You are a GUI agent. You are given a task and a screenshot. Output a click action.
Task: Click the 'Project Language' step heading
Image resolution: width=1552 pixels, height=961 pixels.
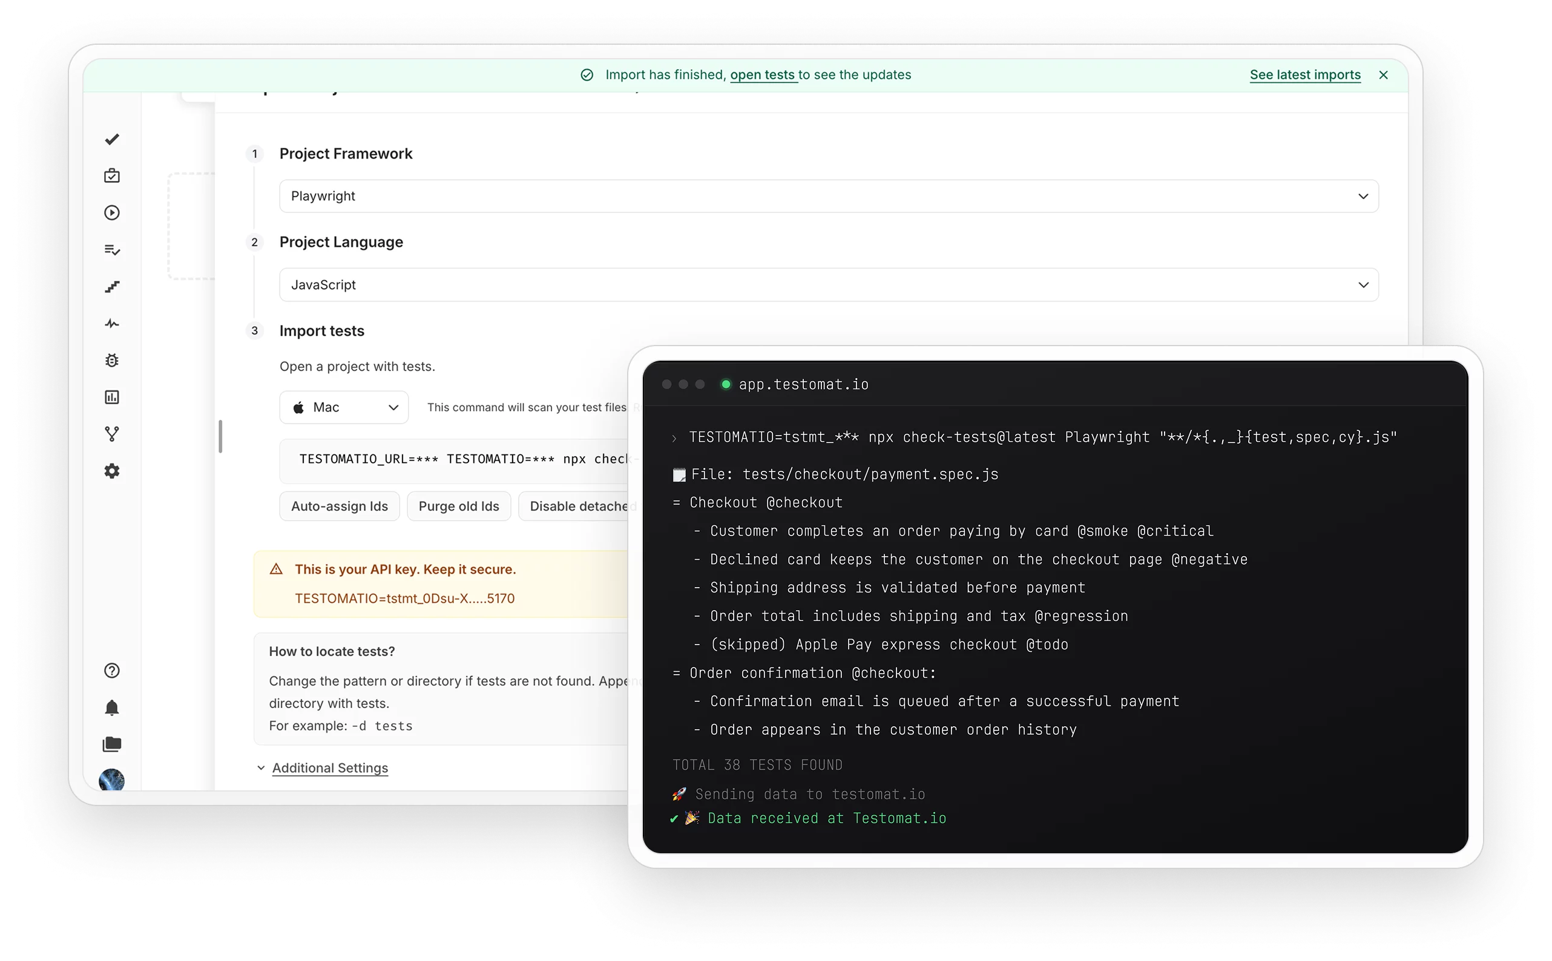341,242
